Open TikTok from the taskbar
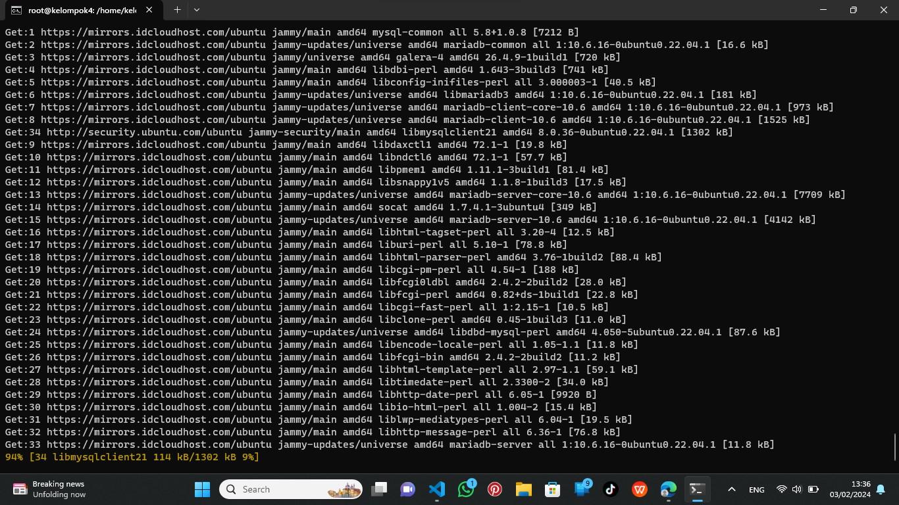The width and height of the screenshot is (899, 505). point(611,489)
